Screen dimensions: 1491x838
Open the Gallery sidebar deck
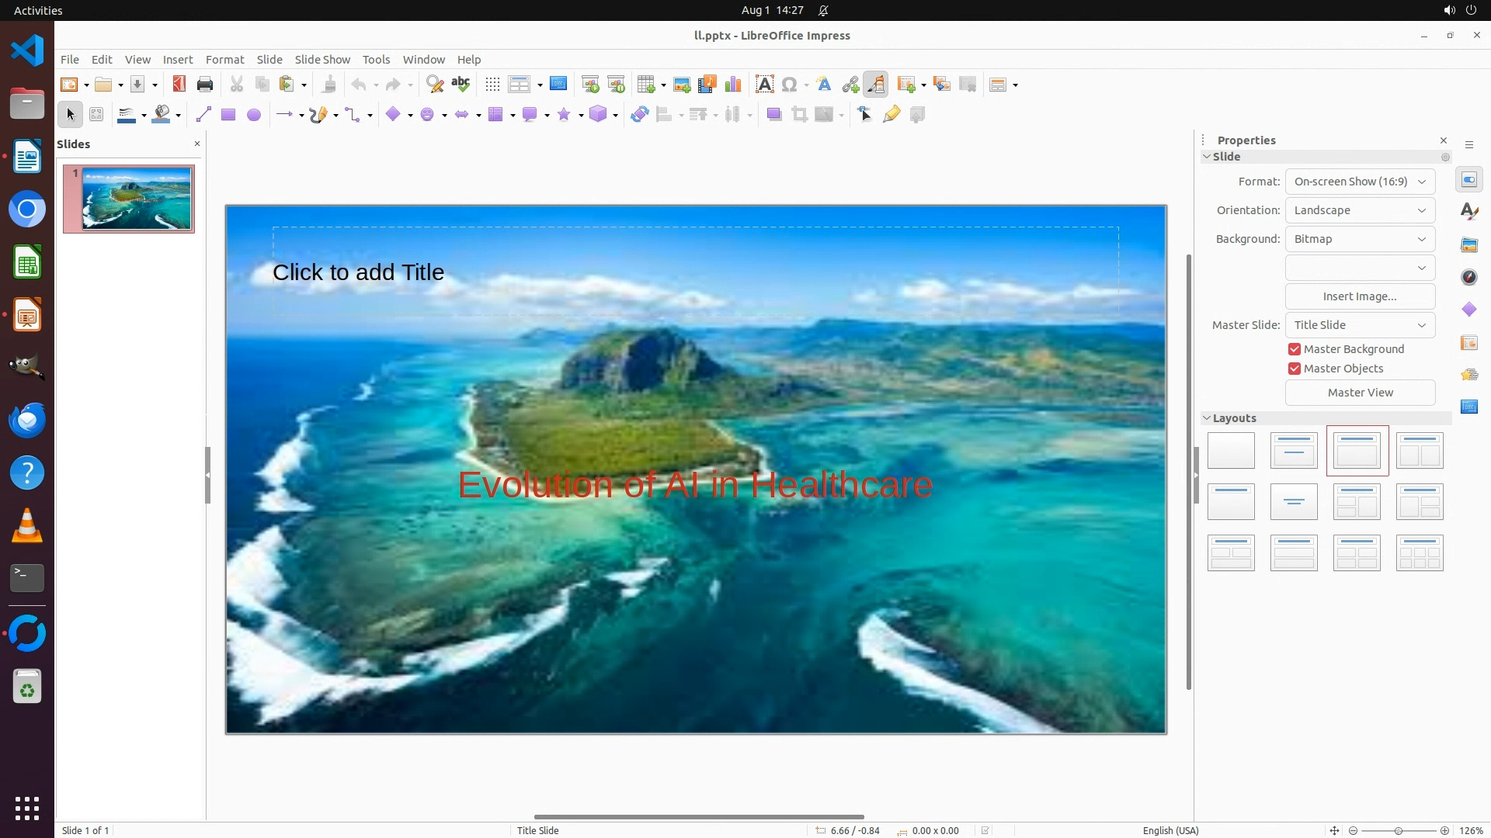click(1468, 244)
